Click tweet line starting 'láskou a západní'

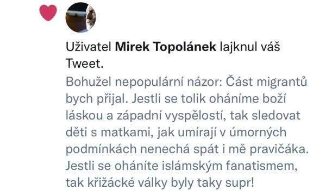pyautogui.click(x=183, y=116)
